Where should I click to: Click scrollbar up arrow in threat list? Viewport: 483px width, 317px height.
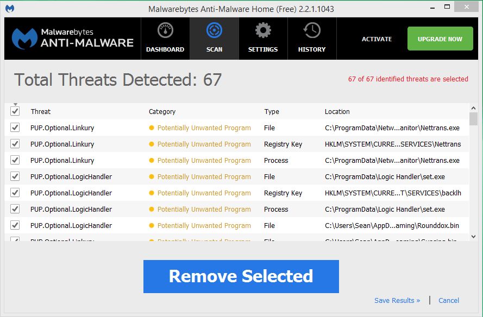[473, 108]
